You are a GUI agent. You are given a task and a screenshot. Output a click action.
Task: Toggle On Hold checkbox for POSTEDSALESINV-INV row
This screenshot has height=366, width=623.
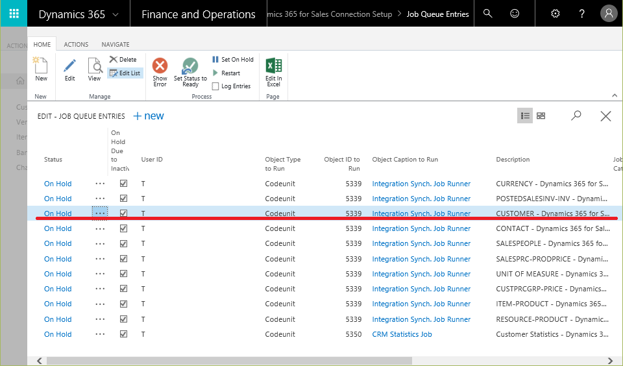coord(123,199)
